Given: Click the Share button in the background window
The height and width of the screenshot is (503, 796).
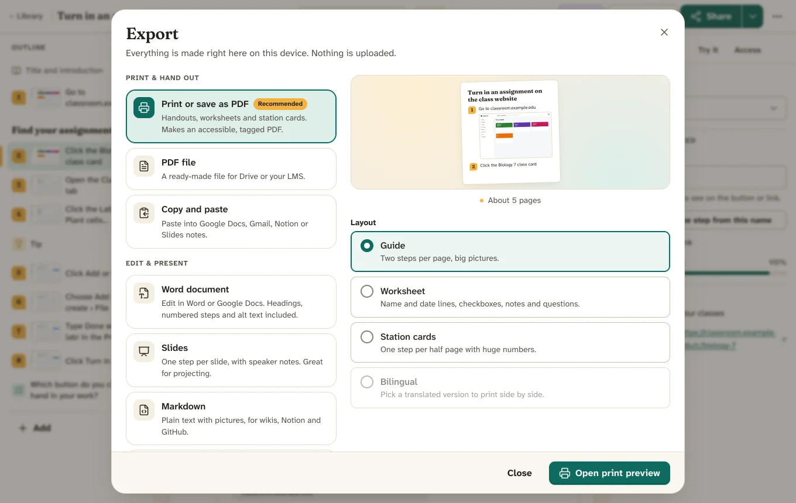Looking at the screenshot, I should pos(711,16).
